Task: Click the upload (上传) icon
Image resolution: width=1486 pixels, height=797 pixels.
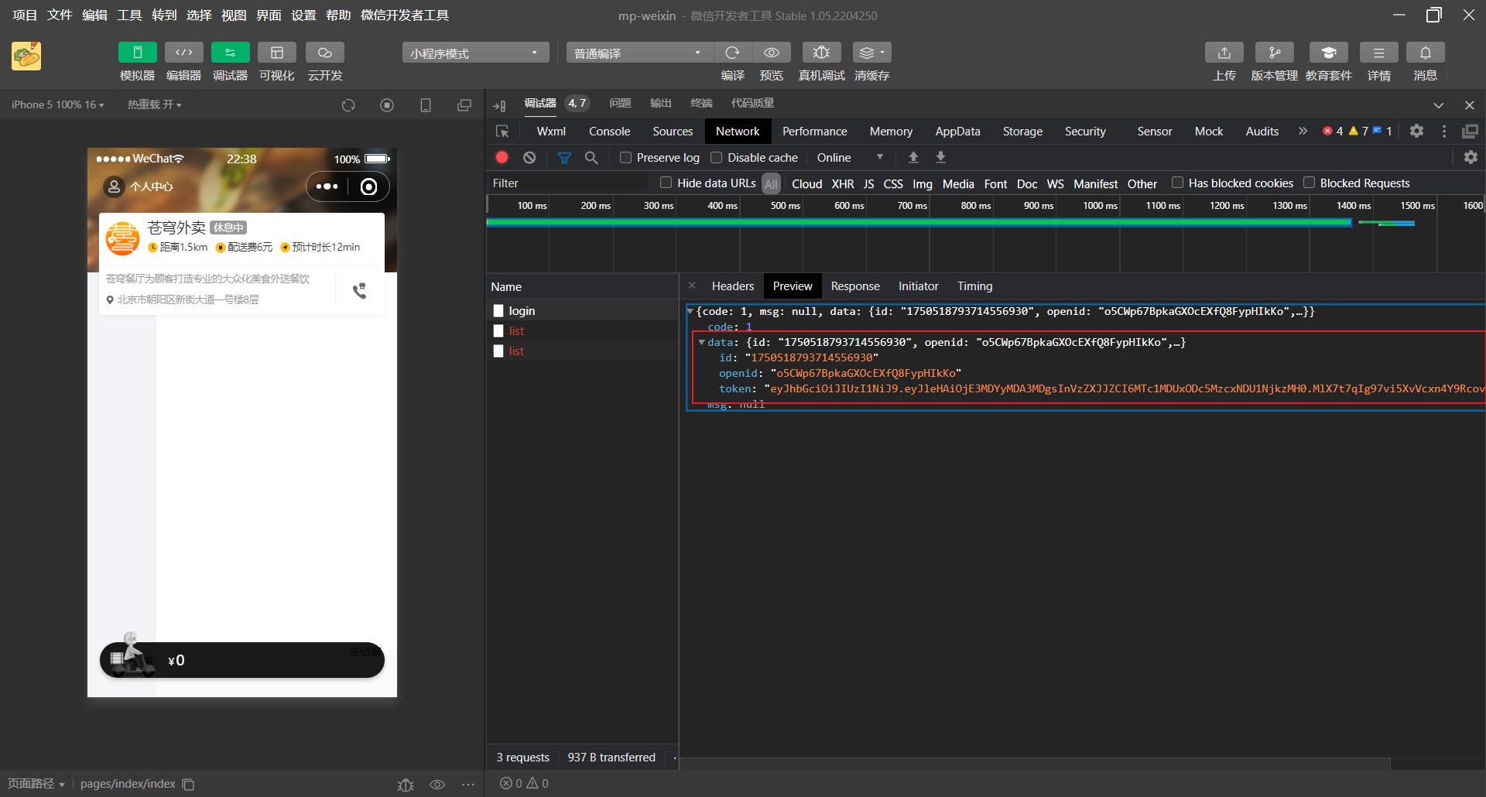Action: 1224,53
